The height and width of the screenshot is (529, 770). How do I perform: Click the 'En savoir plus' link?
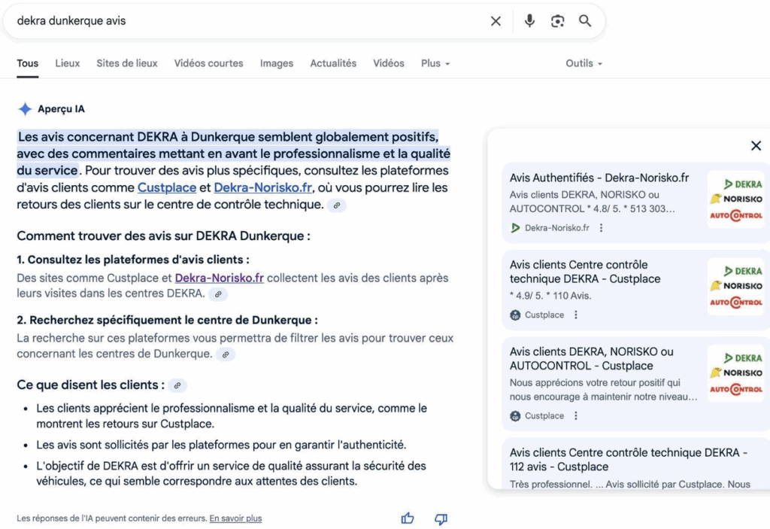(x=235, y=518)
